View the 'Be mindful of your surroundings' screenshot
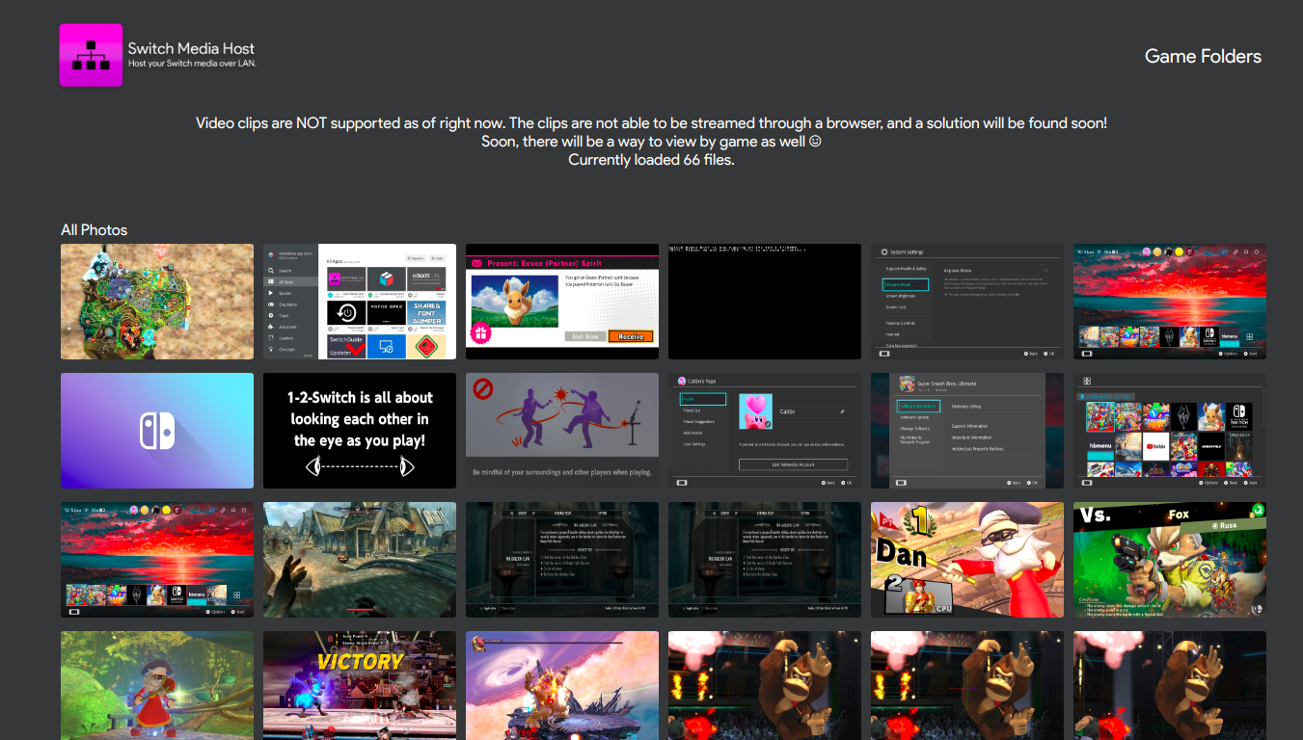The height and width of the screenshot is (740, 1303). coord(562,431)
